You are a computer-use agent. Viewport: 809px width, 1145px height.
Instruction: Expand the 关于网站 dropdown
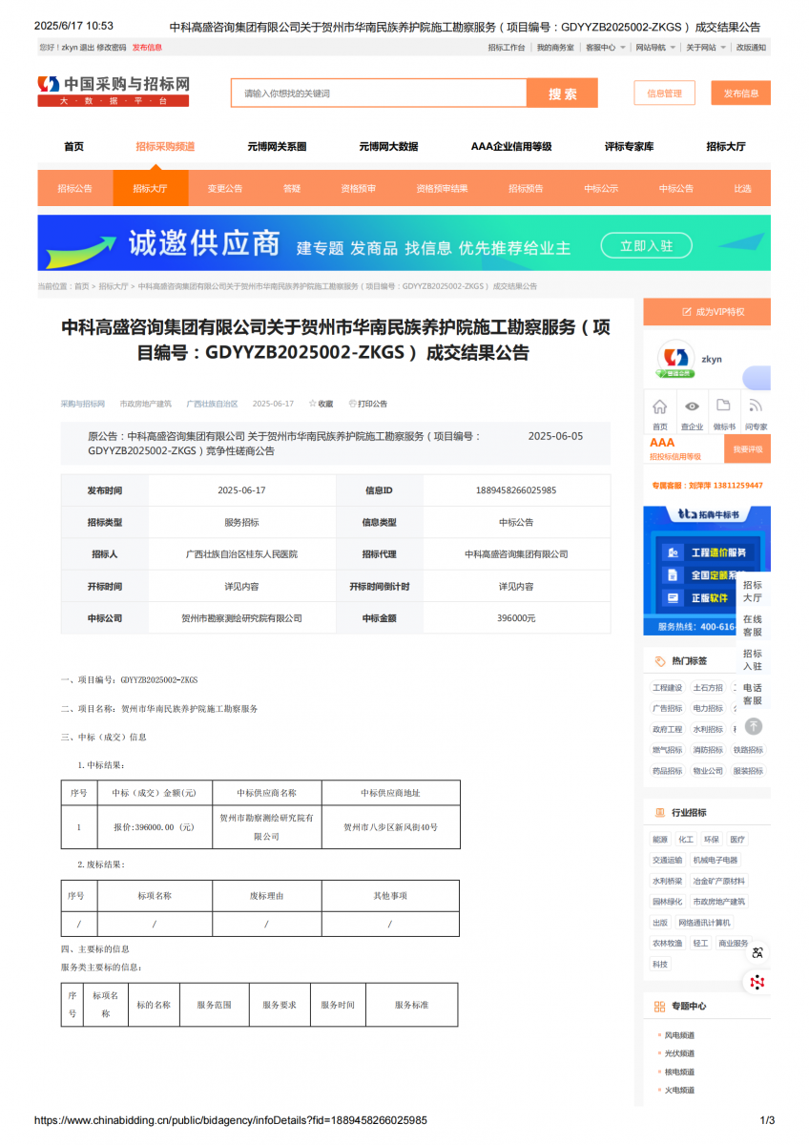coord(706,47)
